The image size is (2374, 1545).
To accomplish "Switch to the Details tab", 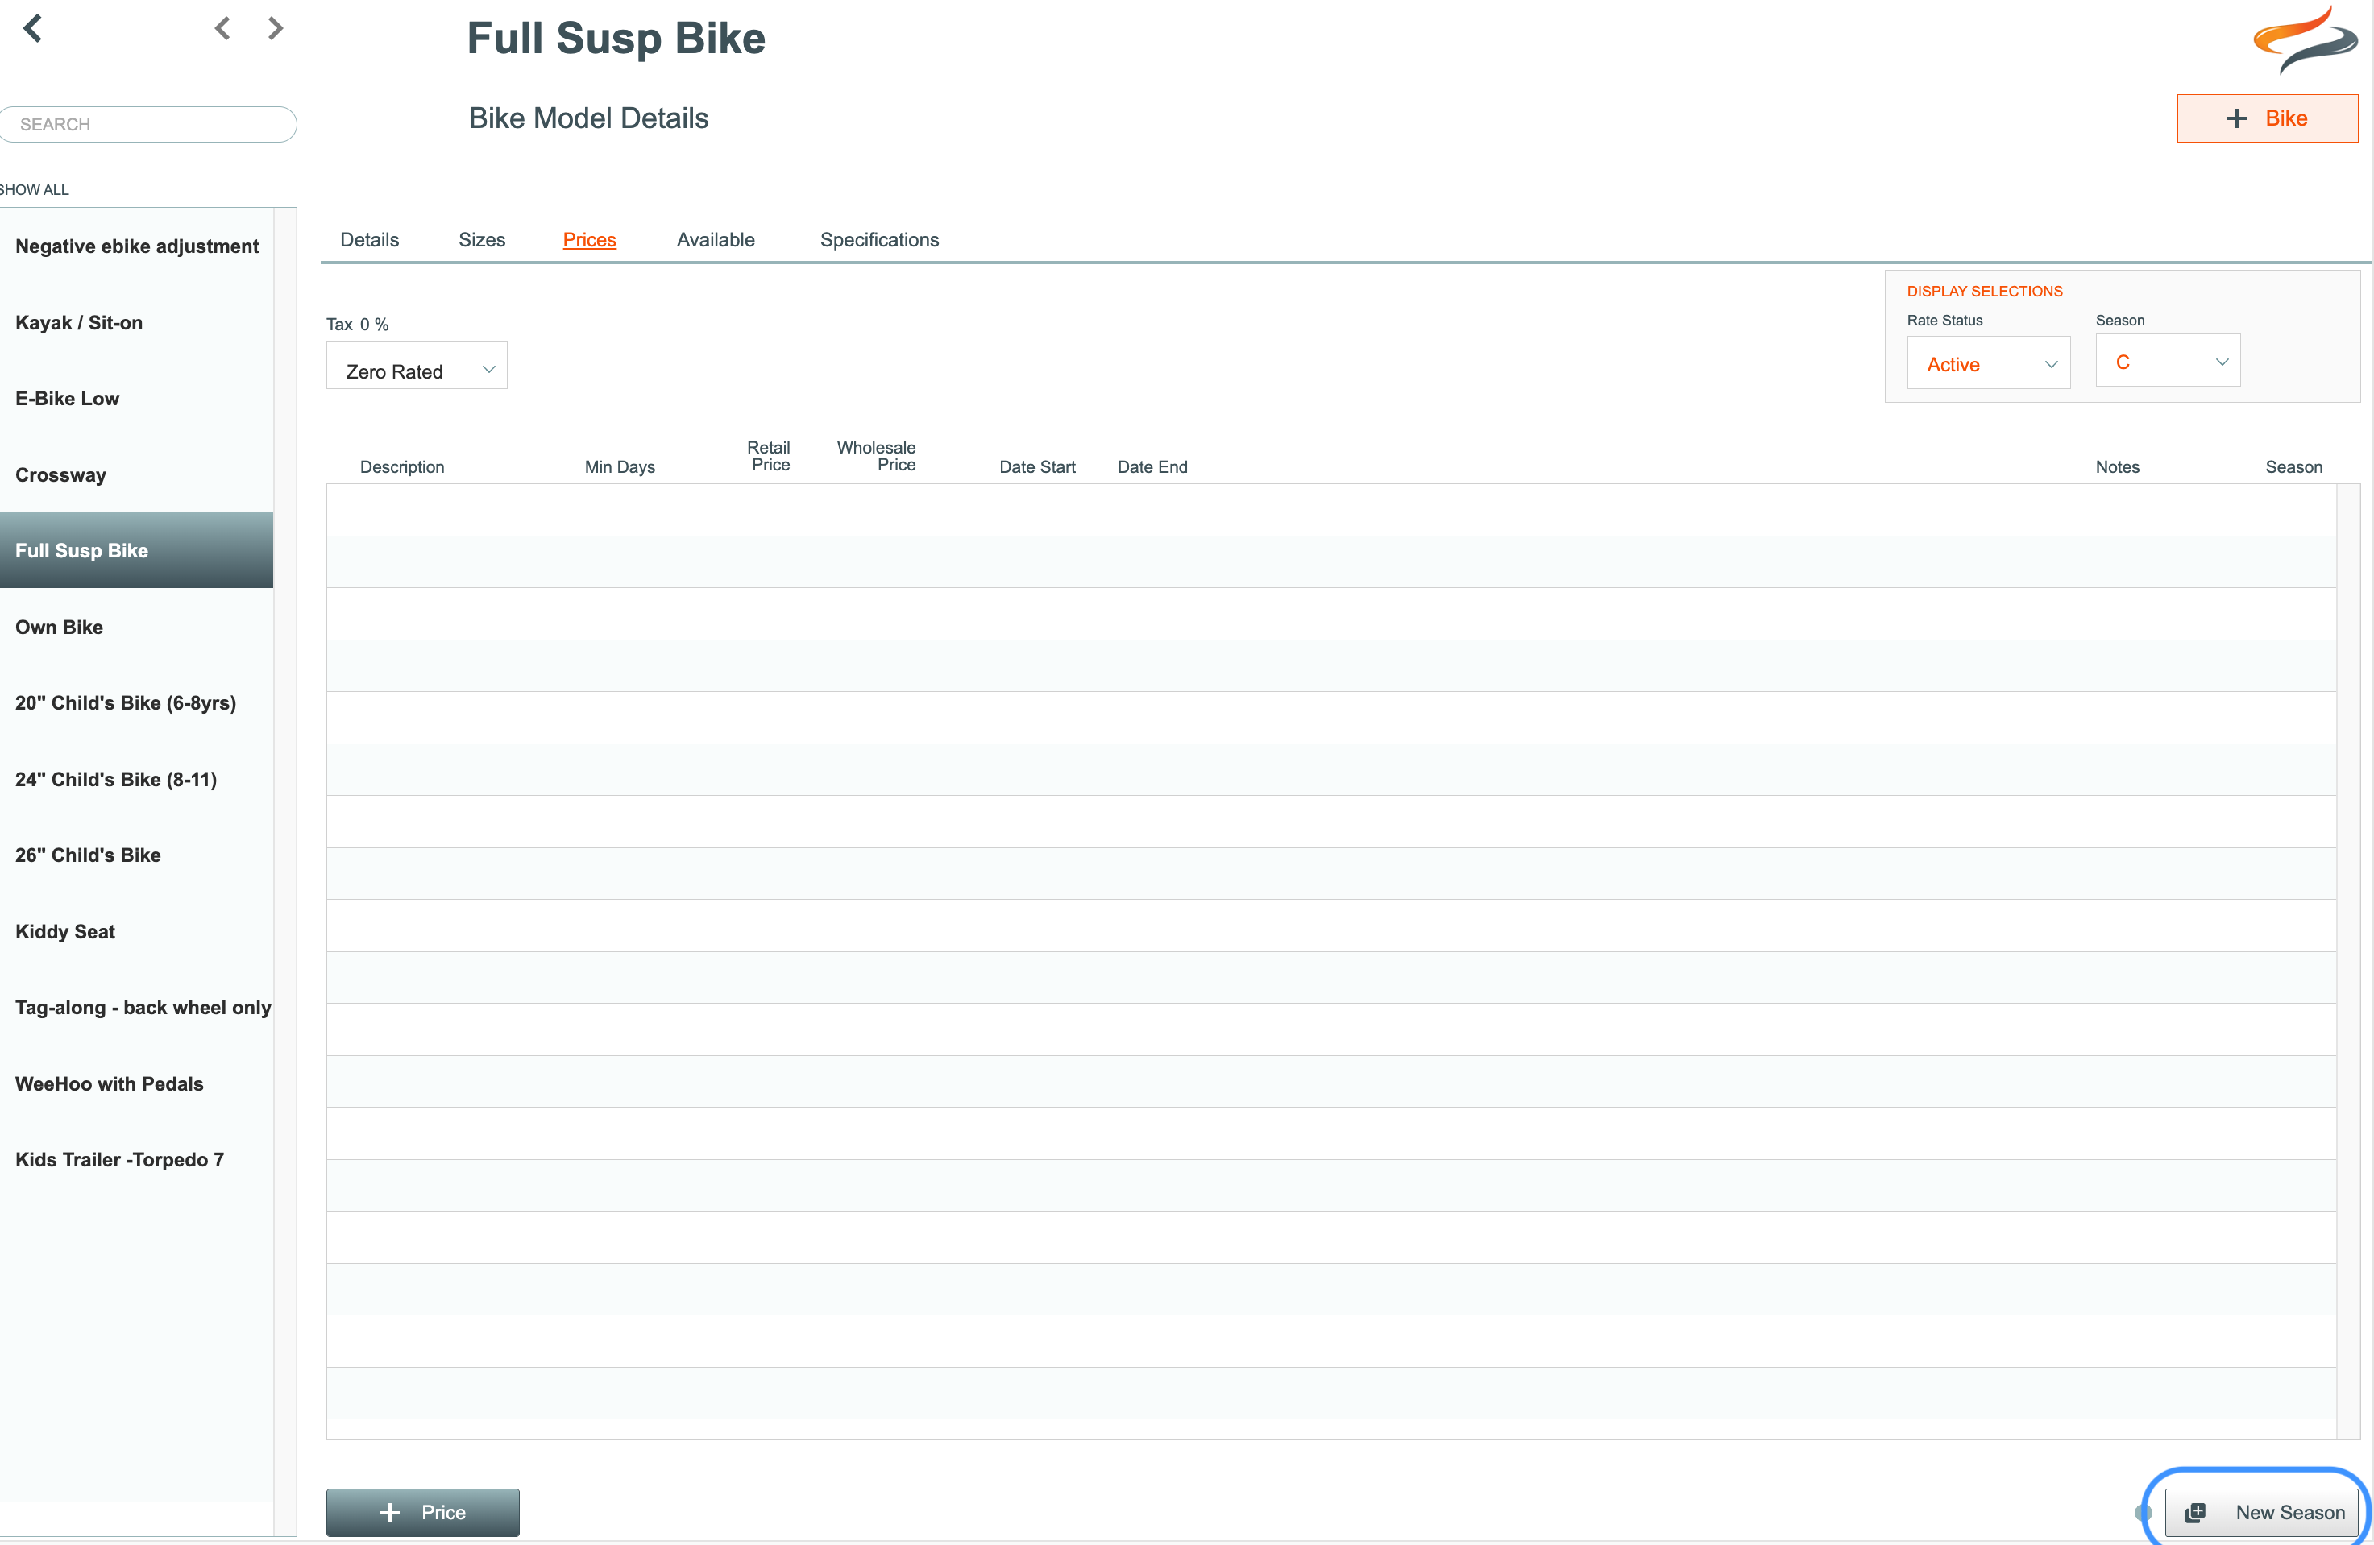I will pyautogui.click(x=369, y=240).
